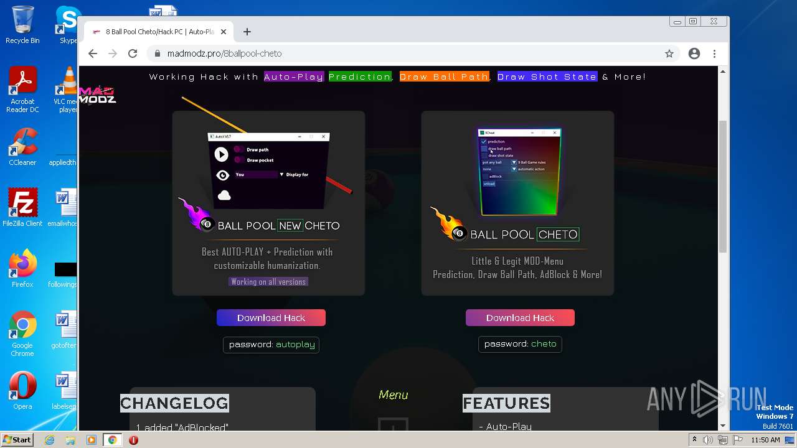Image resolution: width=797 pixels, height=448 pixels.
Task: Open Google Chrome desktop icon
Action: tap(22, 334)
